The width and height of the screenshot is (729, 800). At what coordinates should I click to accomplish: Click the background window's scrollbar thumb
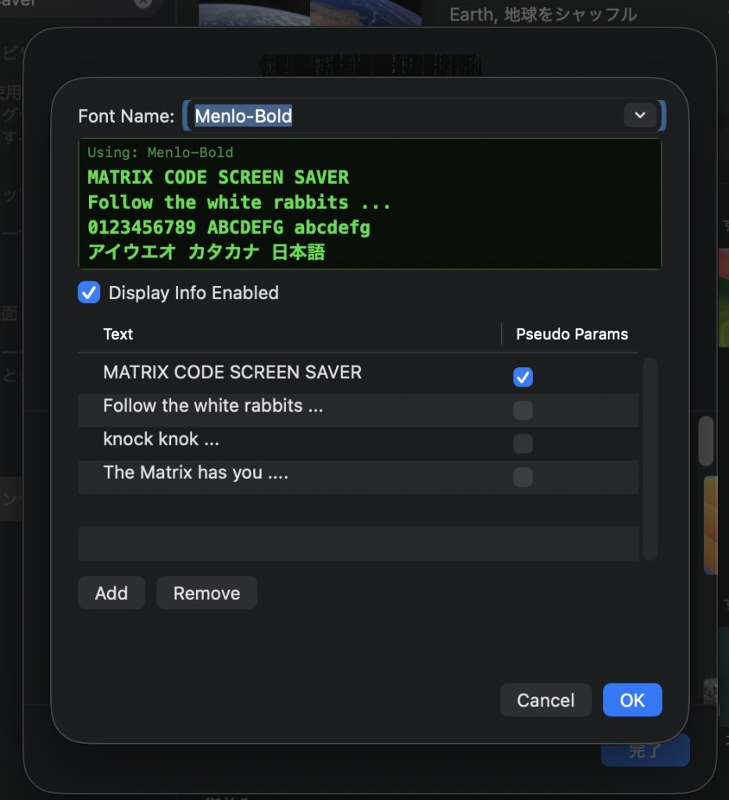pyautogui.click(x=706, y=441)
